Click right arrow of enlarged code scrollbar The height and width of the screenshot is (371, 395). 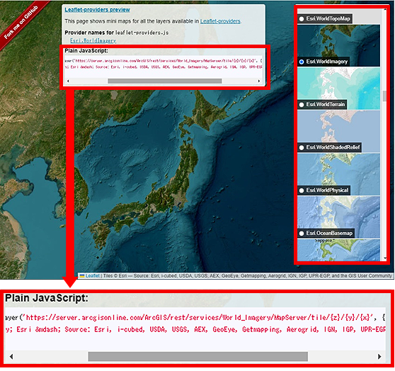tap(379, 357)
